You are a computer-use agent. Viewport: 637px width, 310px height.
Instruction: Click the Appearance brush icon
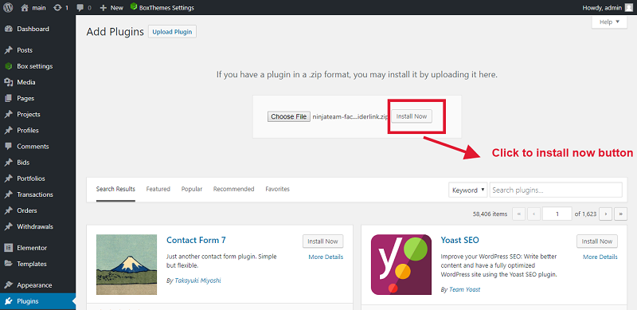click(8, 285)
